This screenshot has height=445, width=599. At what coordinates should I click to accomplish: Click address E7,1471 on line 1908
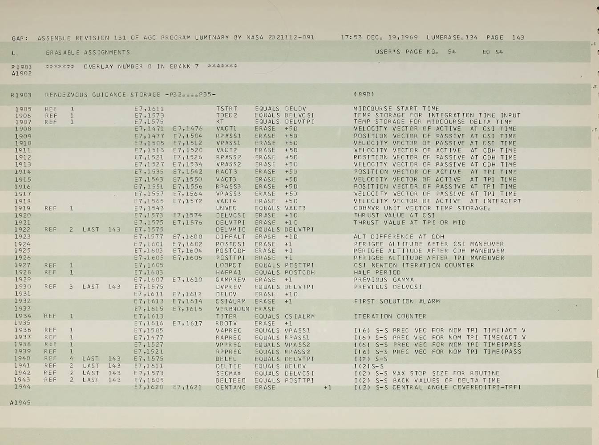(x=149, y=129)
